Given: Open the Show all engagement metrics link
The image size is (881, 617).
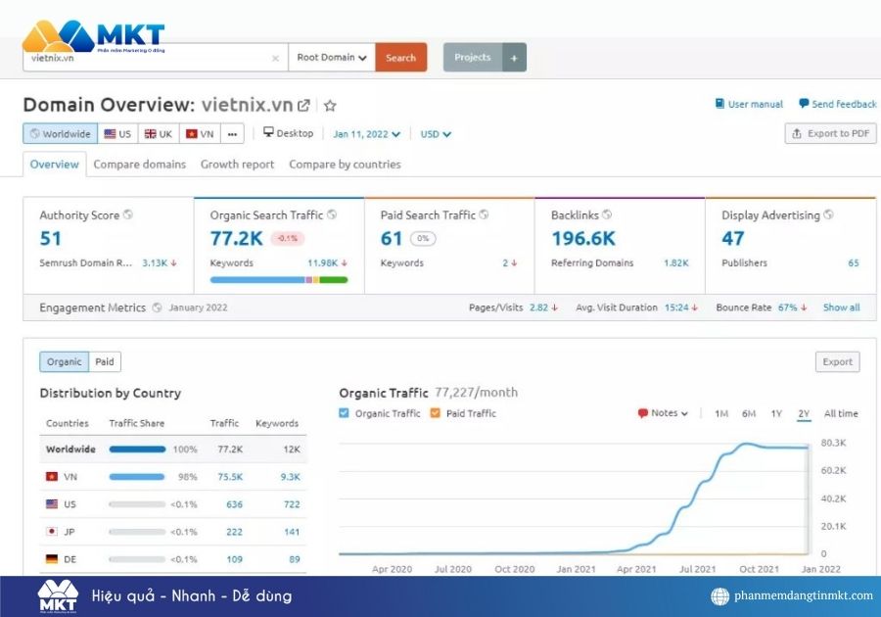Looking at the screenshot, I should (x=841, y=307).
